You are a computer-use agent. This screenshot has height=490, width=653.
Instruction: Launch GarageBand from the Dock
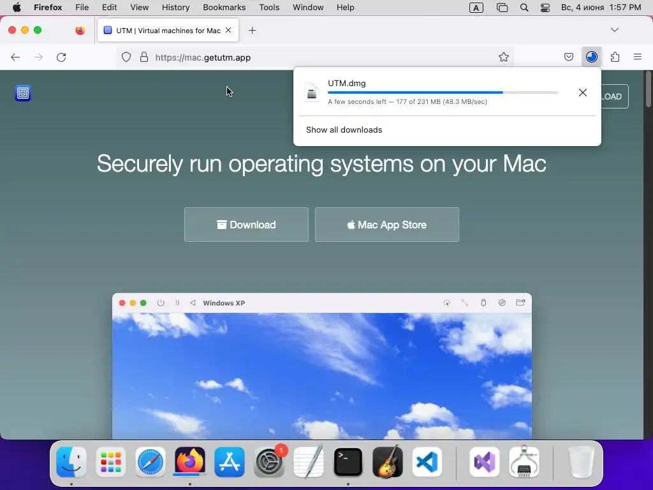388,462
